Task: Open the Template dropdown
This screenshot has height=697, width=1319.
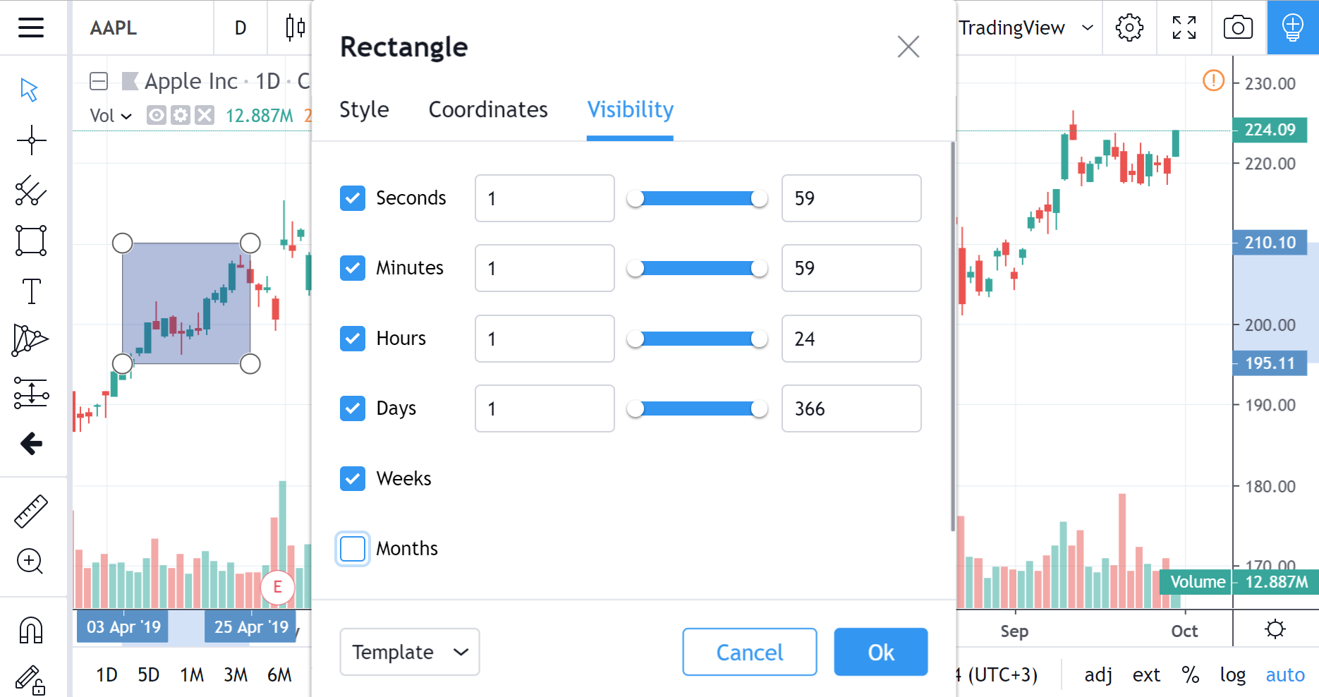Action: click(409, 652)
